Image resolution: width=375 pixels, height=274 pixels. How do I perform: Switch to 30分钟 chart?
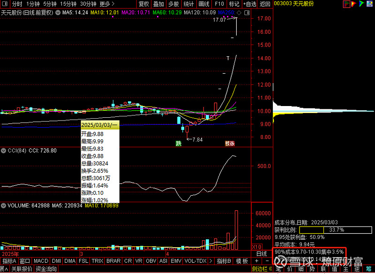click(x=88, y=4)
